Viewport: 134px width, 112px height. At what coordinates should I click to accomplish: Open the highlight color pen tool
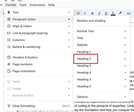pos(120,13)
